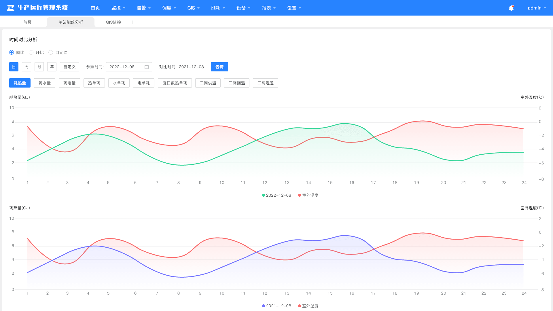Select the 耗热量 metric
This screenshot has width=553, height=311.
point(20,83)
